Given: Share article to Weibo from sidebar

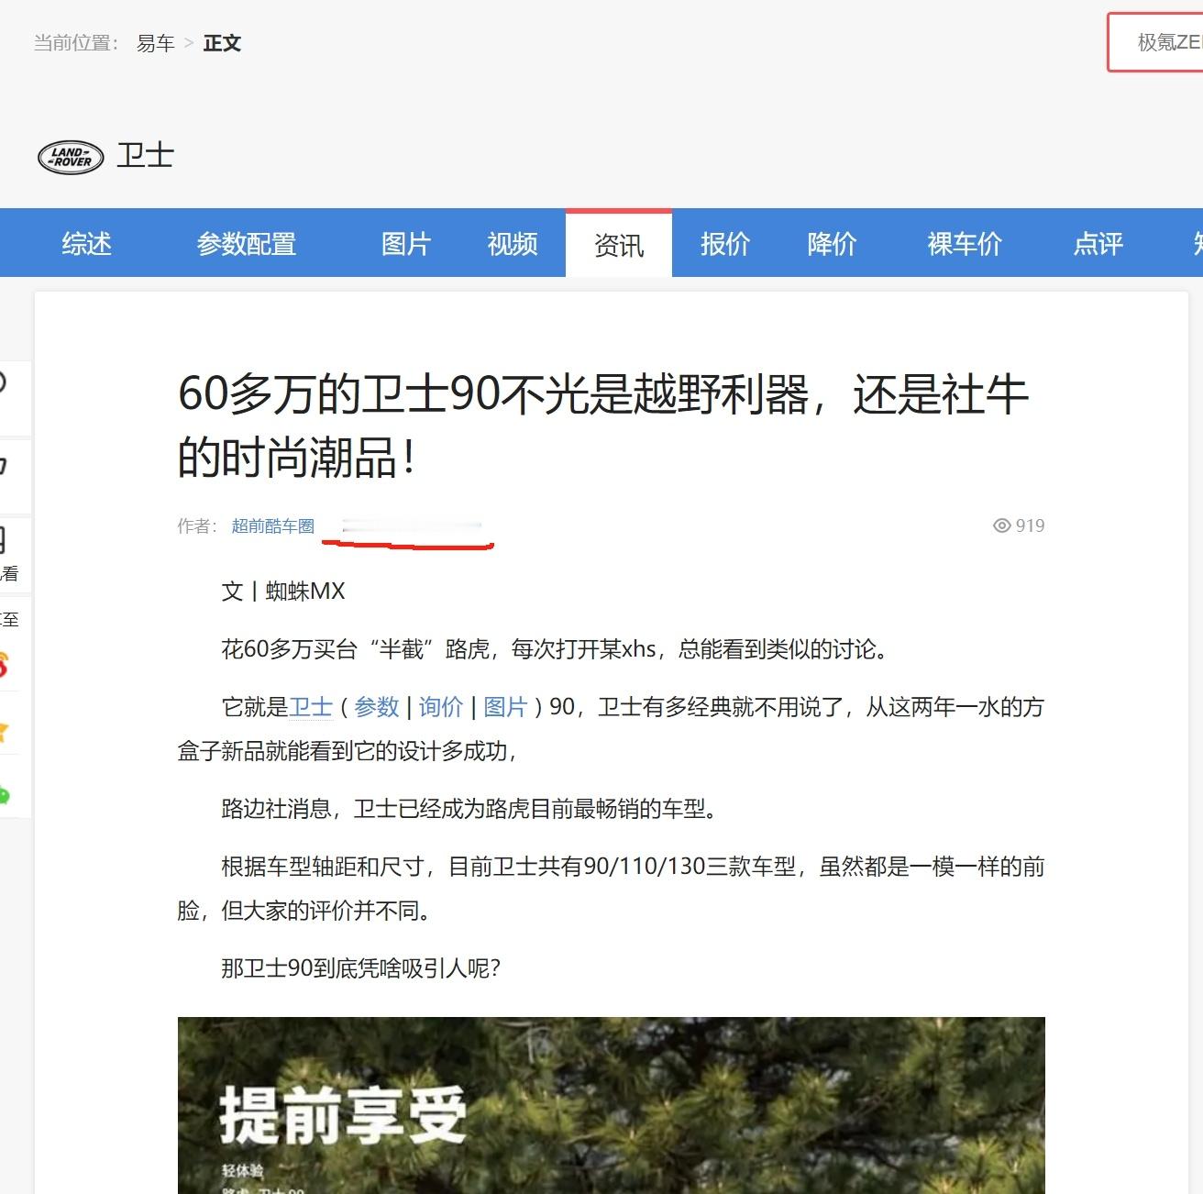Looking at the screenshot, I should pyautogui.click(x=4, y=664).
